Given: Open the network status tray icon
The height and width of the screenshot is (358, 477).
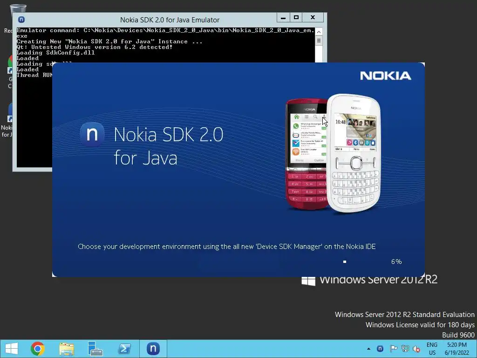Looking at the screenshot, I should coord(405,349).
